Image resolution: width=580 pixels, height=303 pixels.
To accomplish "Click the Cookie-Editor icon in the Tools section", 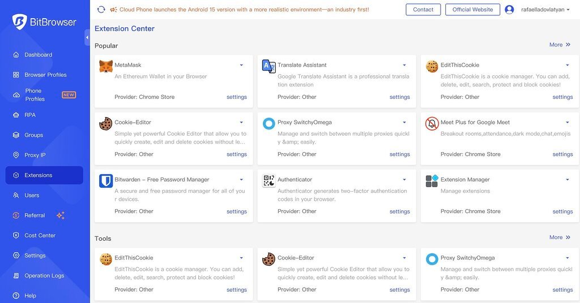I will point(269,259).
